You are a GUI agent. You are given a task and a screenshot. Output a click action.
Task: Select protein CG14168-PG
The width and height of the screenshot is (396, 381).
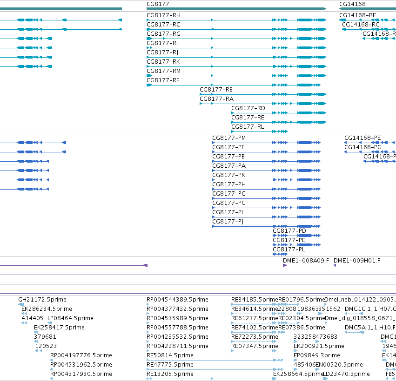[x=363, y=147]
